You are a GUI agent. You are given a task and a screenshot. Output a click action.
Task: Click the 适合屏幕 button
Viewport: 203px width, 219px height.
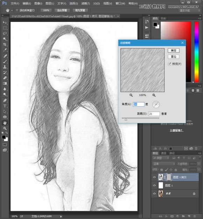tap(62, 10)
